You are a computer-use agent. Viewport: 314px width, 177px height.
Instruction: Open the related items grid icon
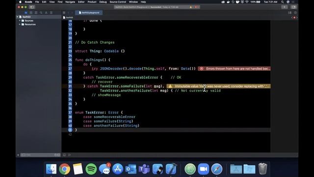point(64,13)
